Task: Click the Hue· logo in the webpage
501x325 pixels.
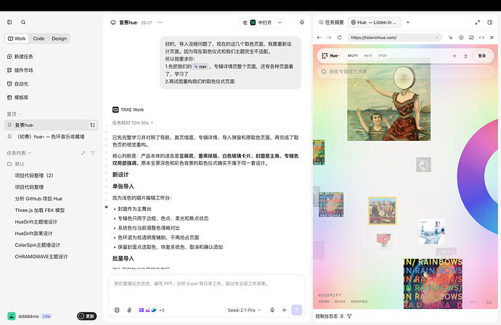Action: [330, 56]
